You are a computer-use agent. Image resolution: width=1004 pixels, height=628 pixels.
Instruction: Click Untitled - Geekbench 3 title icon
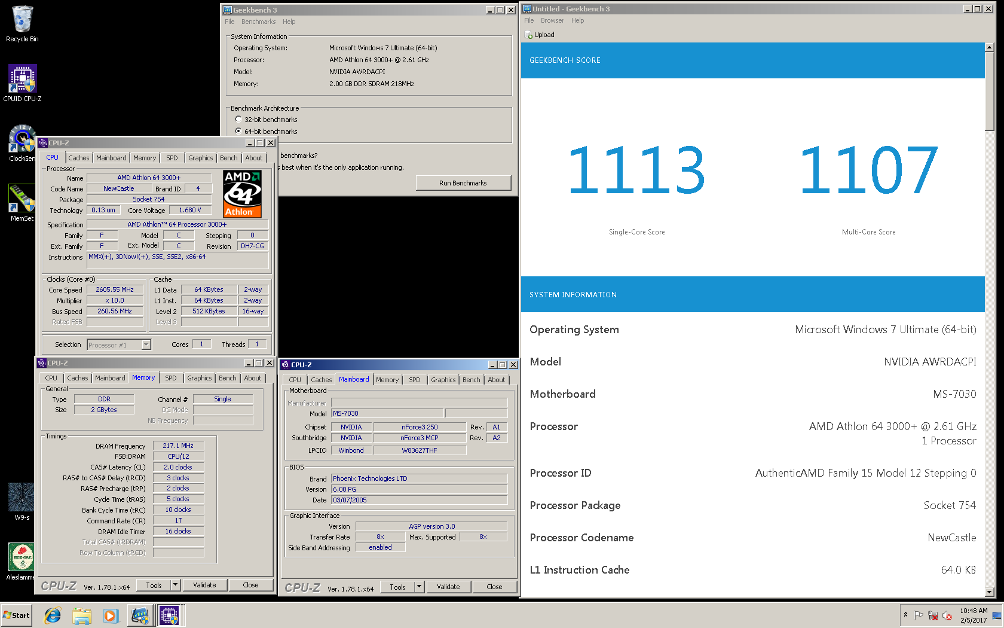(527, 9)
